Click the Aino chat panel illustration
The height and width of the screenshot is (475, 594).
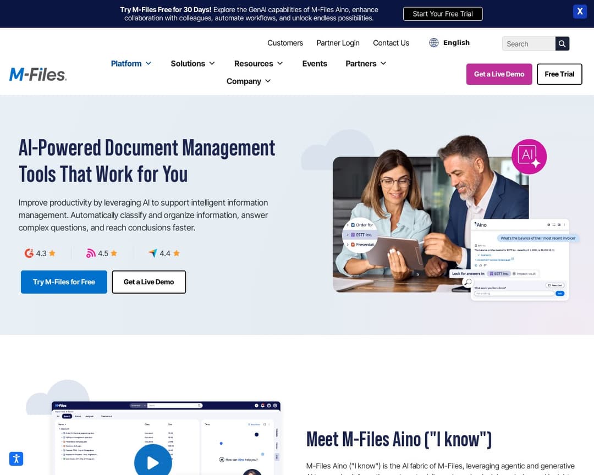(x=519, y=260)
